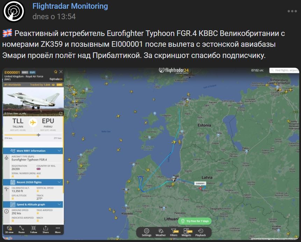Toggle Follow aircraft mode

tap(34, 229)
